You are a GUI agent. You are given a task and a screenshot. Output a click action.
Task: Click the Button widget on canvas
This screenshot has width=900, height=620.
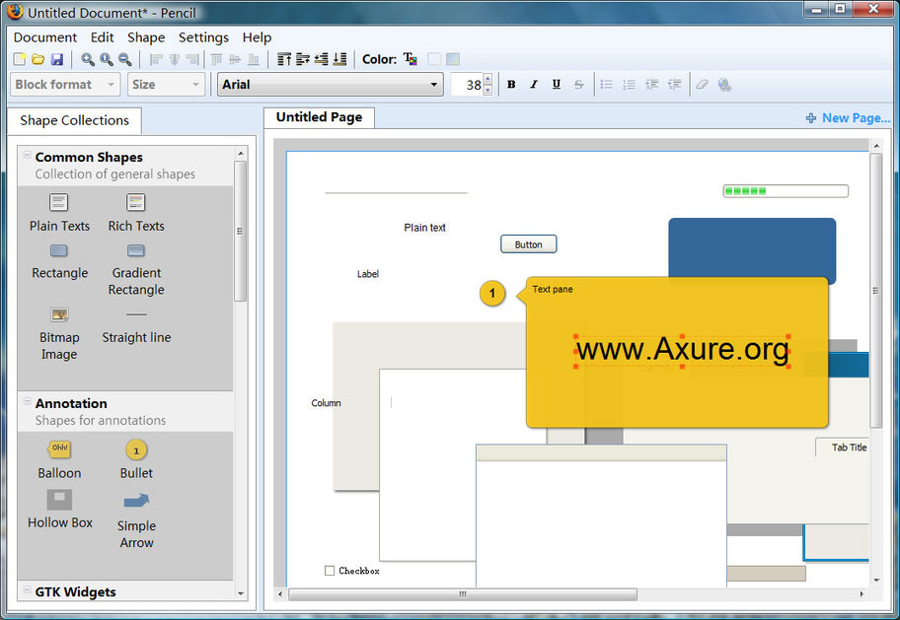(528, 244)
